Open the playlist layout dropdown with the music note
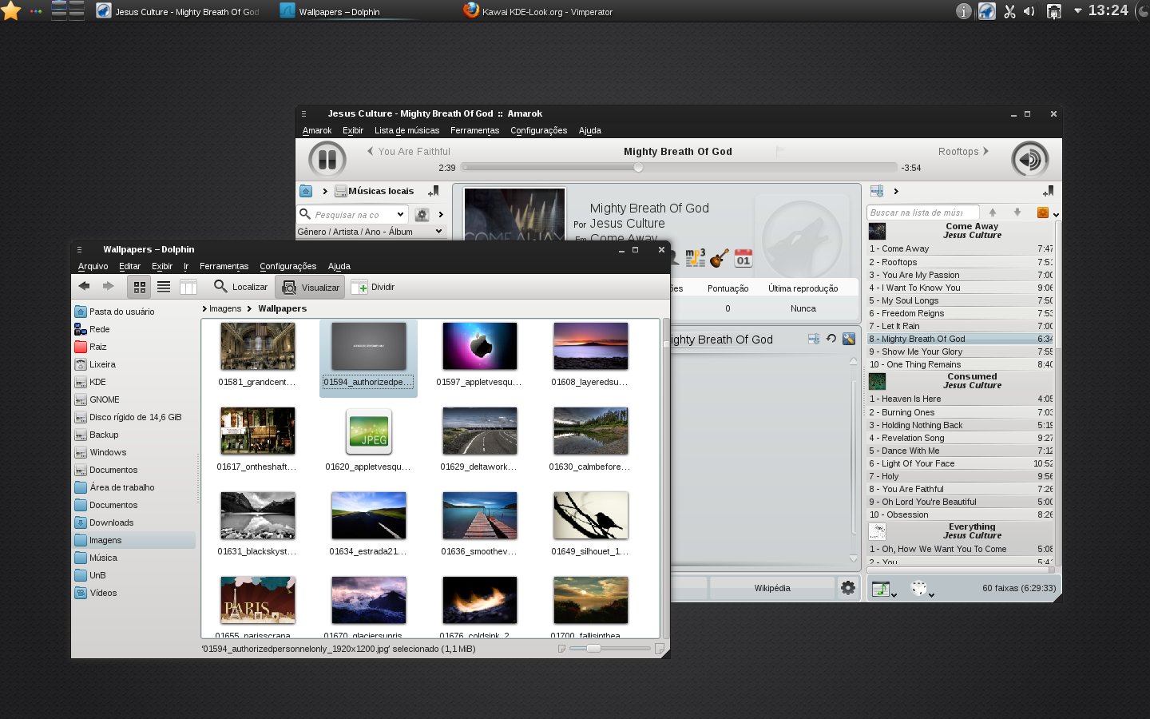The image size is (1150, 719). coord(884,589)
